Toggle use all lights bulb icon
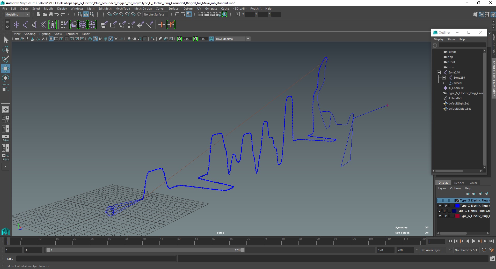Screen dimensions: 496x269 [x=116, y=39]
